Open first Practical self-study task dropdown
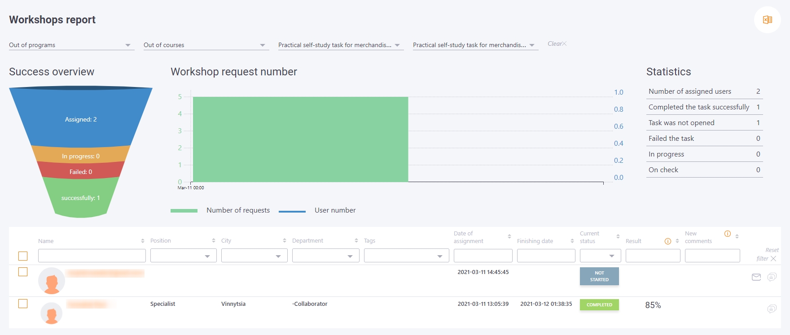 pos(341,45)
